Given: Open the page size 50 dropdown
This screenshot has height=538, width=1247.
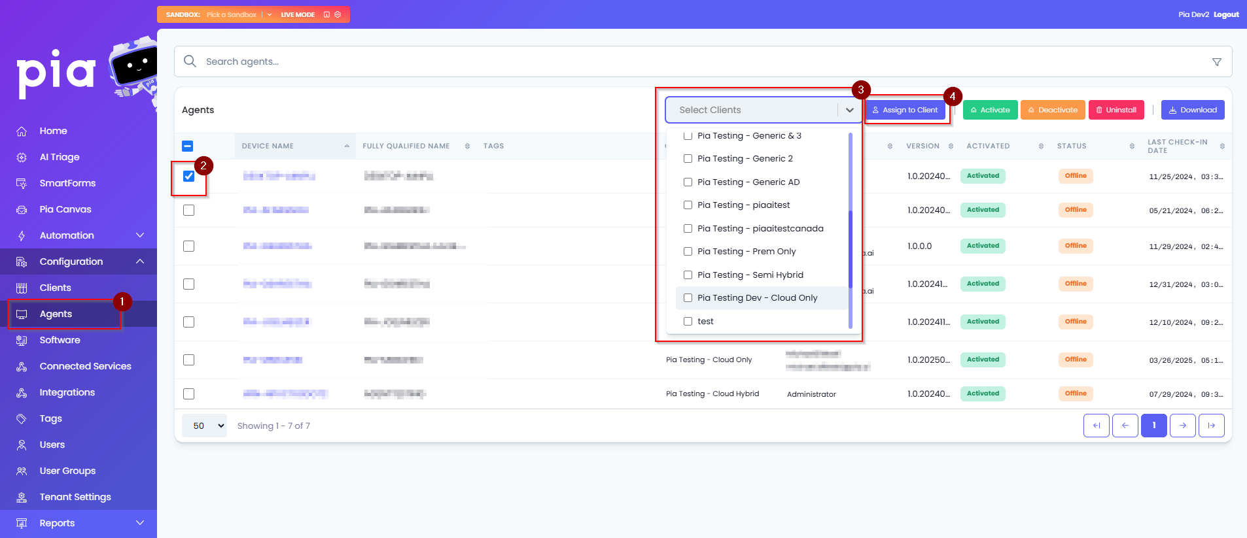Looking at the screenshot, I should (205, 426).
